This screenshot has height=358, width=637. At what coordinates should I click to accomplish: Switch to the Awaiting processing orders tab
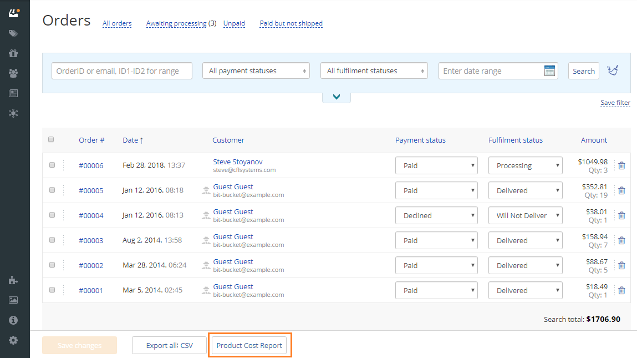point(176,23)
